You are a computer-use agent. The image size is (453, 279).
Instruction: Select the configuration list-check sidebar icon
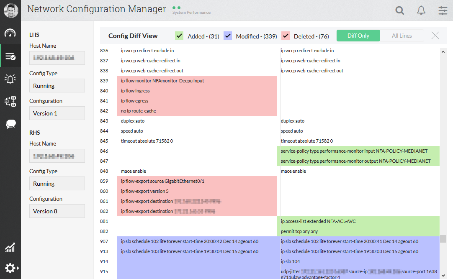(10, 56)
